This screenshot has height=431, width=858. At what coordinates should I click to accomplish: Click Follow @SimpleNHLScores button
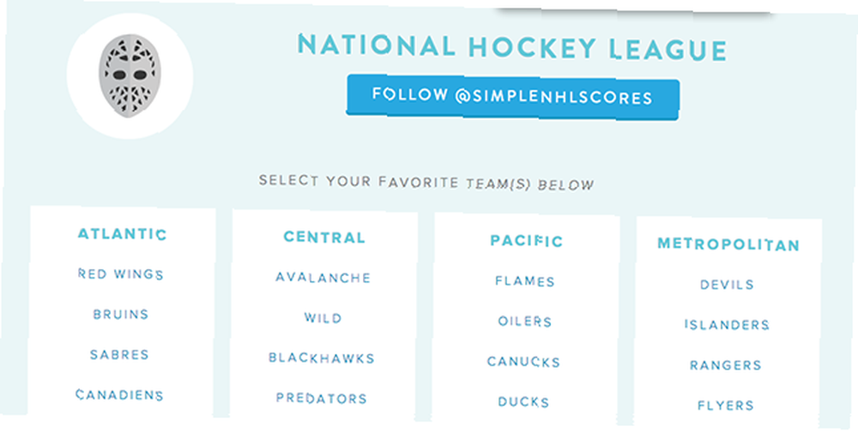coord(513,97)
